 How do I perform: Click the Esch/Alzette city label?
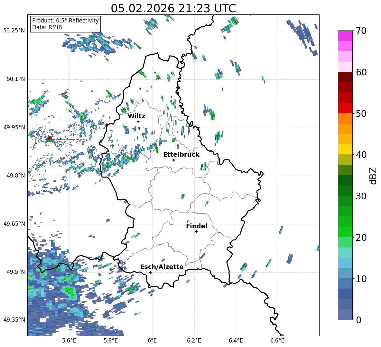(x=162, y=267)
